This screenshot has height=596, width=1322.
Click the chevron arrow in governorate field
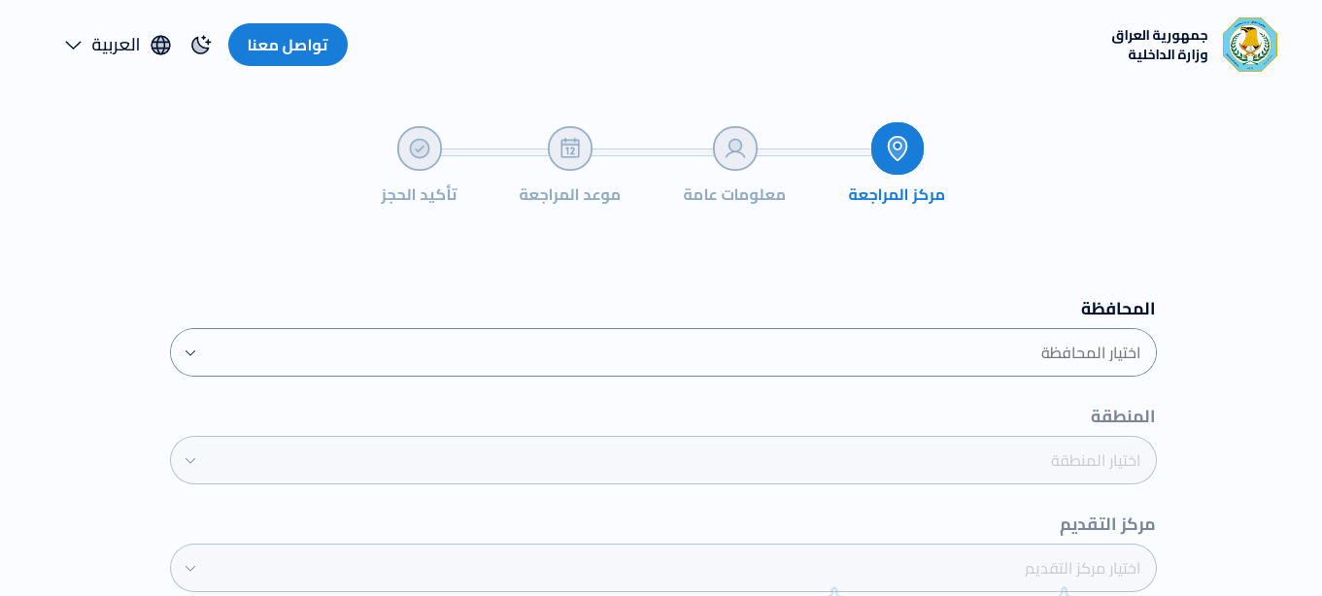coord(190,353)
